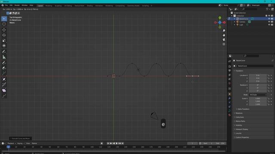Switch perspective/orthographic with the grid icon
The image size is (275, 154).
point(224,44)
